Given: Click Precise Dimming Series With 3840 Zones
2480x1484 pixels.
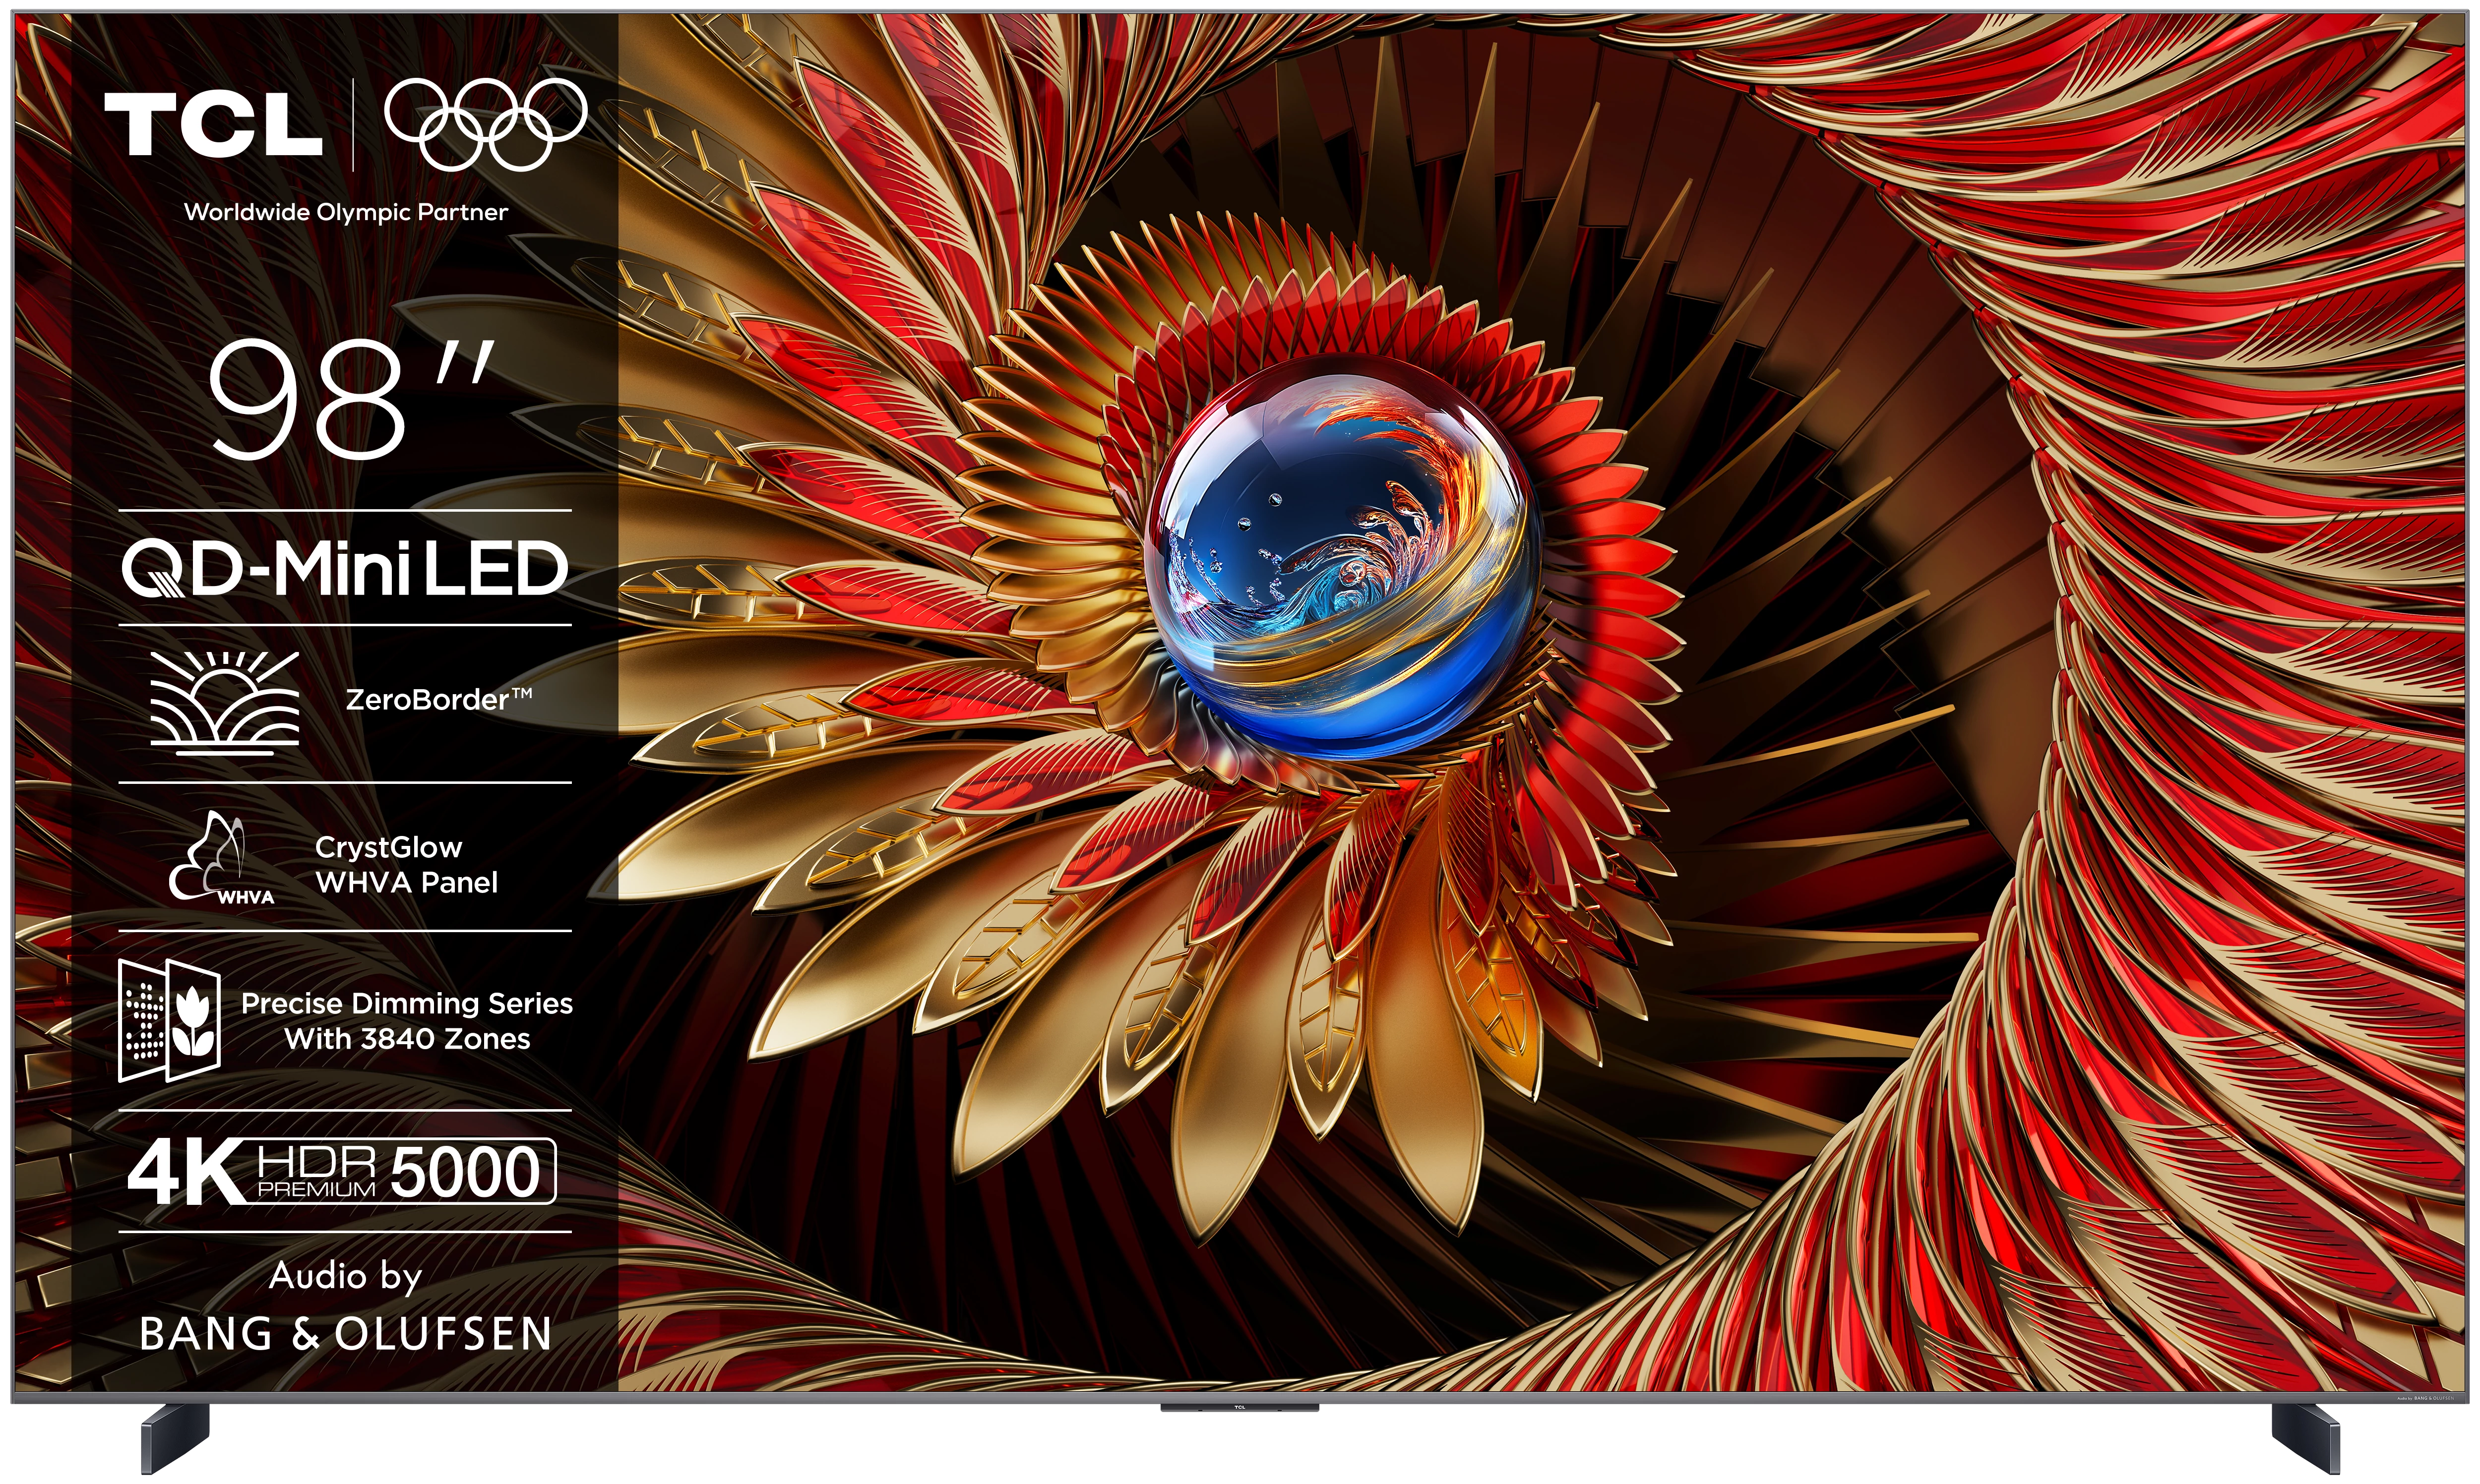Looking at the screenshot, I should pyautogui.click(x=406, y=1021).
